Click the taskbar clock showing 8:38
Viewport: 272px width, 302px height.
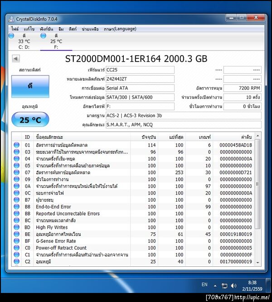click(252, 286)
